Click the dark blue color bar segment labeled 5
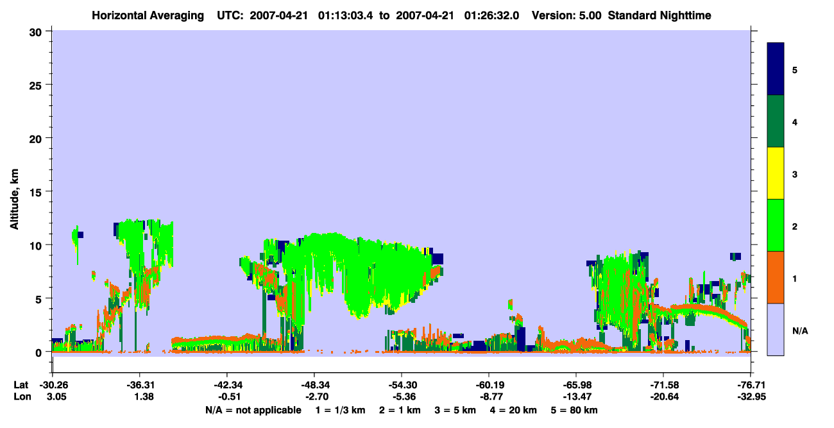Viewport: 834px width, 428px height. coord(776,69)
